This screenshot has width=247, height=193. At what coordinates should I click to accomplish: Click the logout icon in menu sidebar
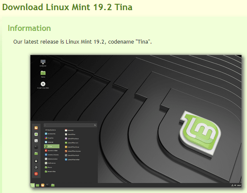click(x=36, y=168)
